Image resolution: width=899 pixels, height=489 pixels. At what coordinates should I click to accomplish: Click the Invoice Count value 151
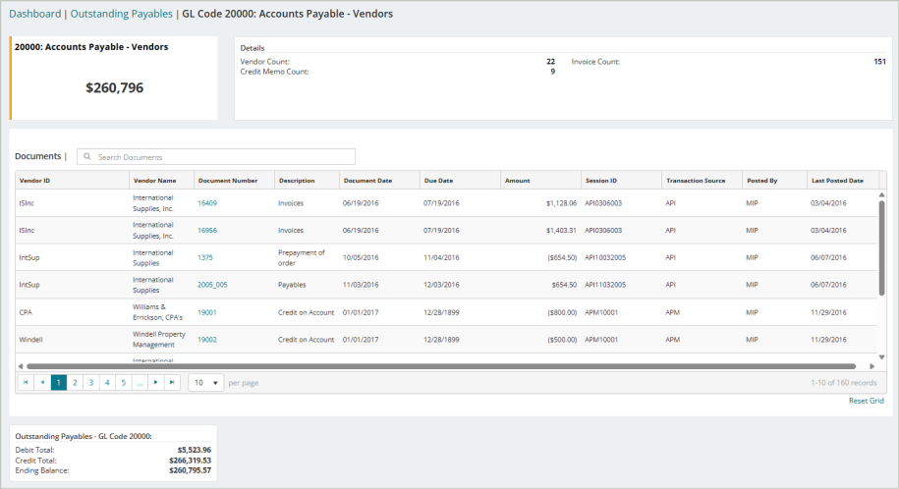click(x=879, y=61)
